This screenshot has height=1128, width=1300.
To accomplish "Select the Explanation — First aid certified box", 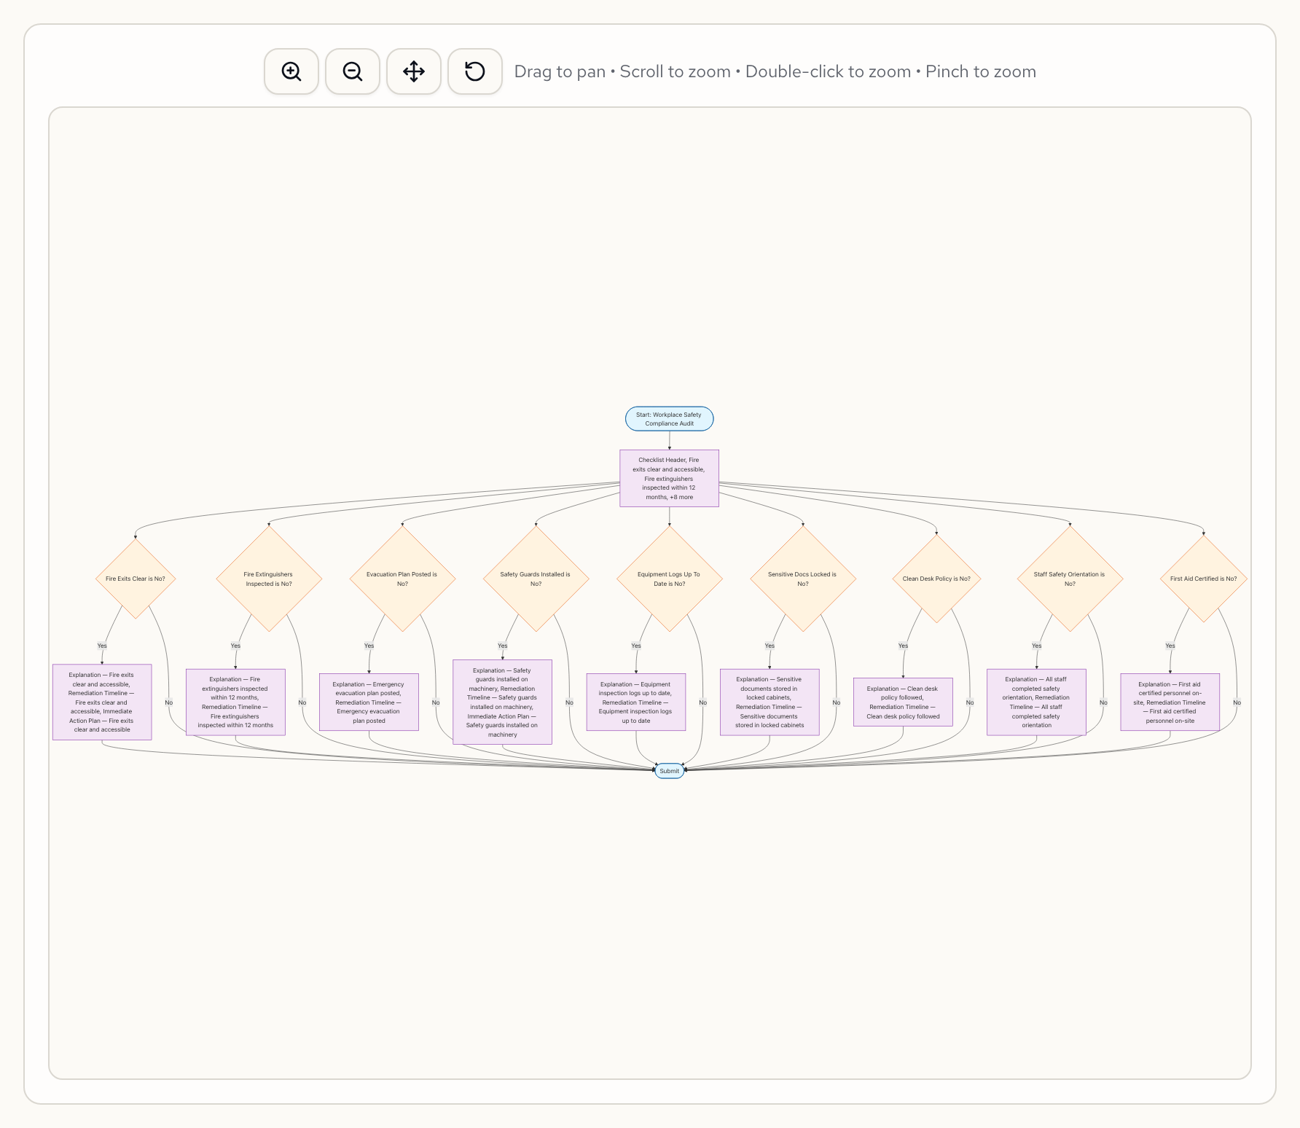I will 1170,702.
